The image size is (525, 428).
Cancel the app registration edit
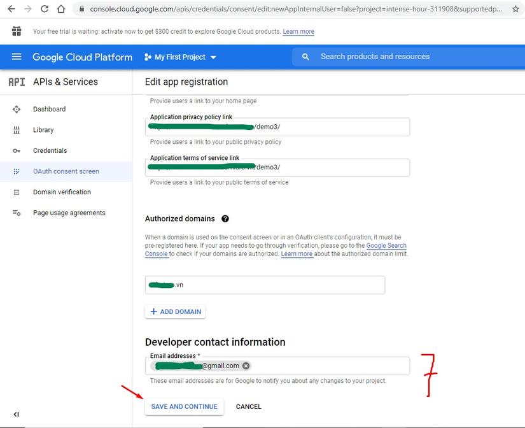[248, 406]
